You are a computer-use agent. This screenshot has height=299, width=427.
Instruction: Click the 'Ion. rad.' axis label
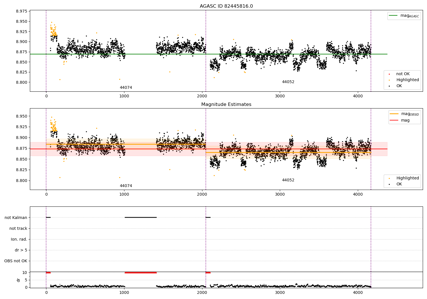19,239
